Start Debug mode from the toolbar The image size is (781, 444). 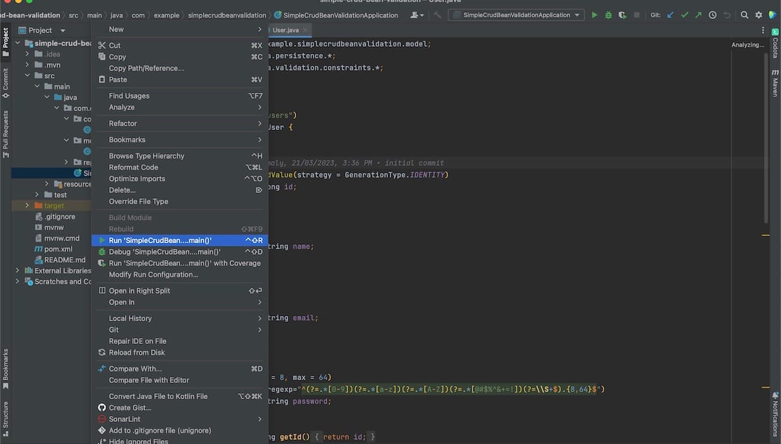[608, 14]
